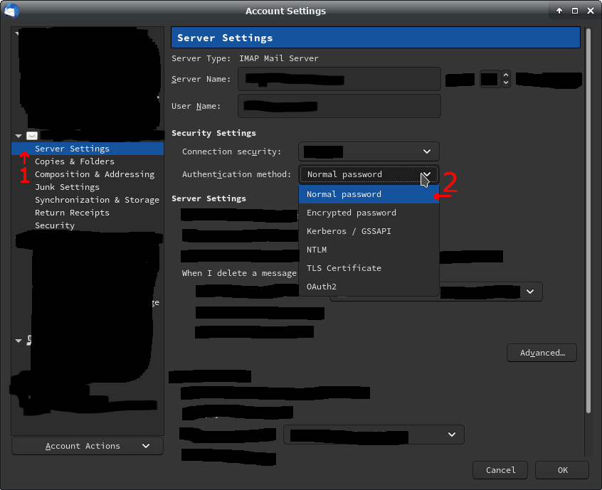Select Kerberos / GSSAPI authentication option
The width and height of the screenshot is (602, 490).
point(349,231)
